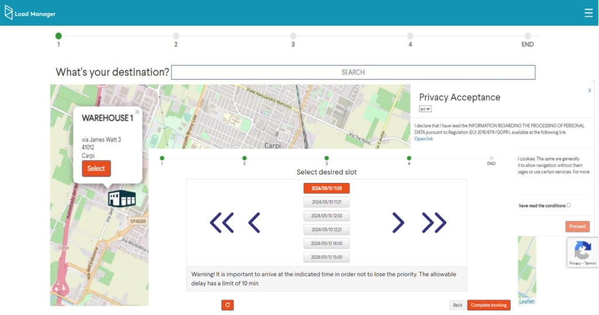The image size is (599, 315).
Task: Close the Privacy Acceptance panel
Action: point(590,91)
